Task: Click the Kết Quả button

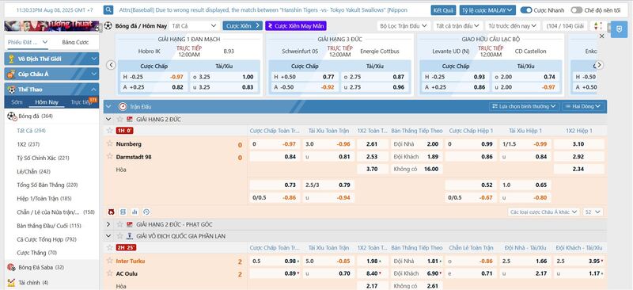Action: coord(443,10)
